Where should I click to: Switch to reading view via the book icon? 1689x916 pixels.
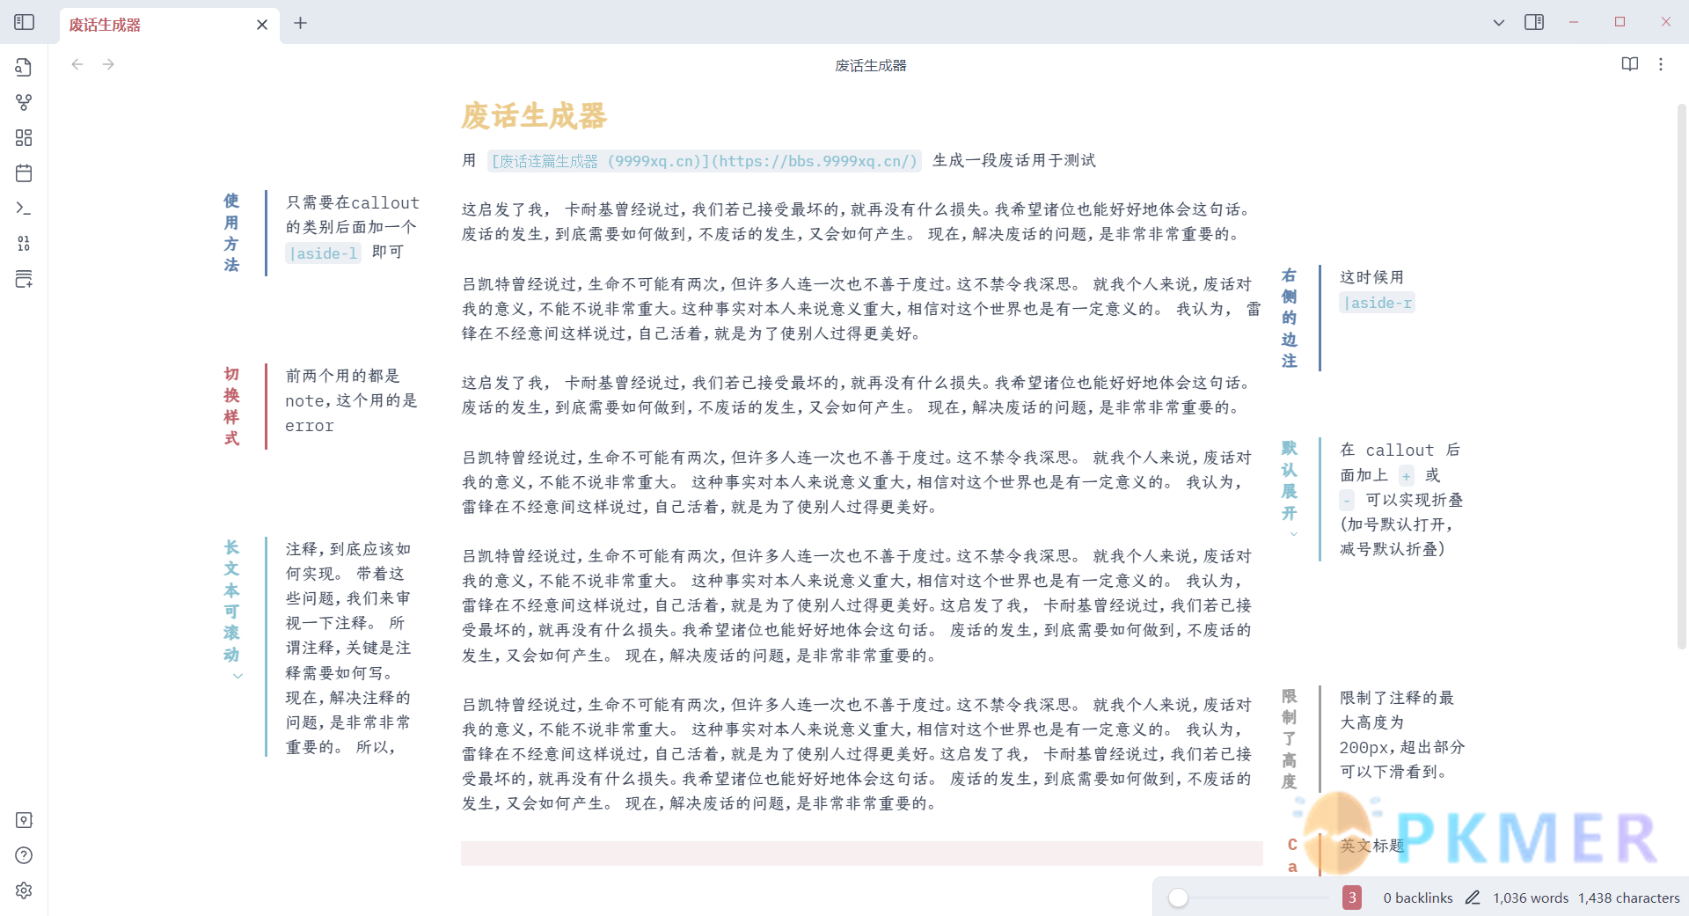click(x=1630, y=64)
